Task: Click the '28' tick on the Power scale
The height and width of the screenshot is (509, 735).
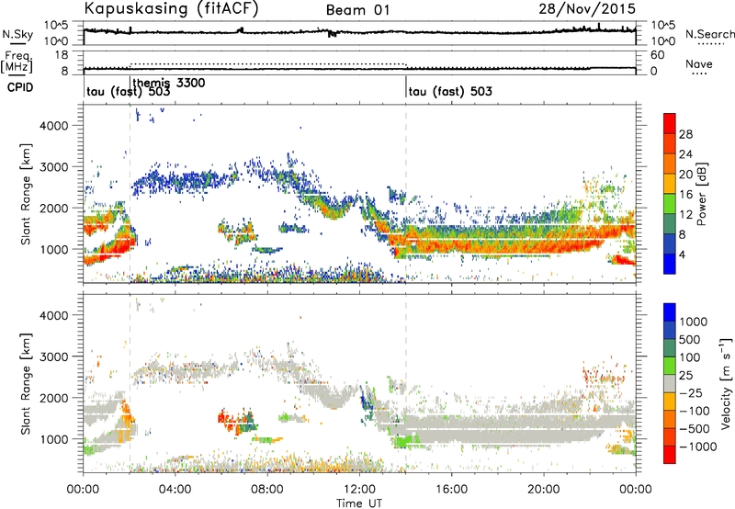Action: (685, 134)
